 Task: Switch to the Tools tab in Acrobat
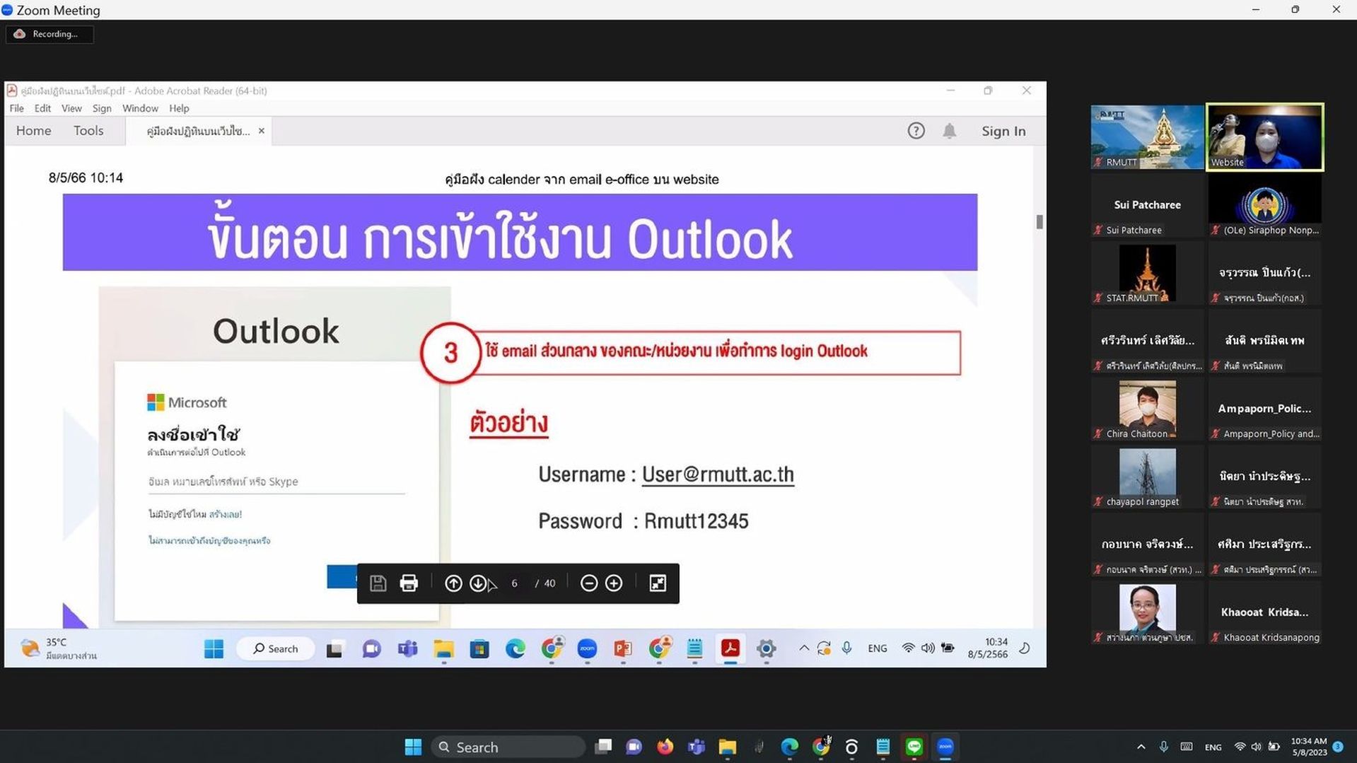click(88, 131)
